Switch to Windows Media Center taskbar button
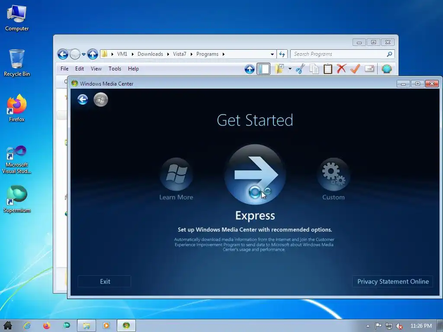Image resolution: width=443 pixels, height=332 pixels. point(126,326)
